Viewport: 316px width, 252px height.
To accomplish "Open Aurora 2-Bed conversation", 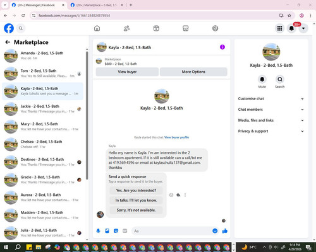I will tap(43, 197).
